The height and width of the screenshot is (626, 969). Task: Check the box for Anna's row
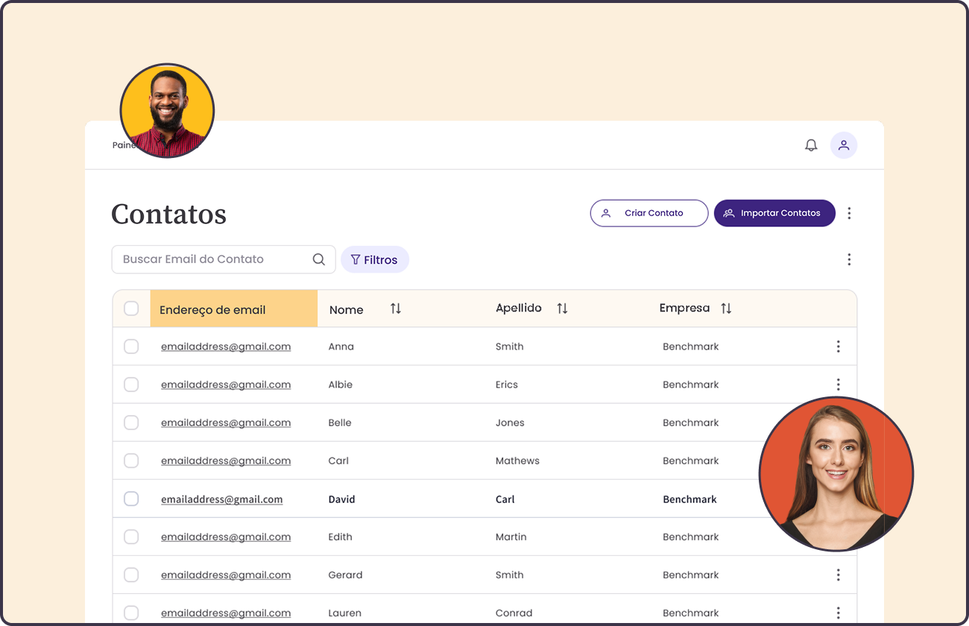click(131, 347)
